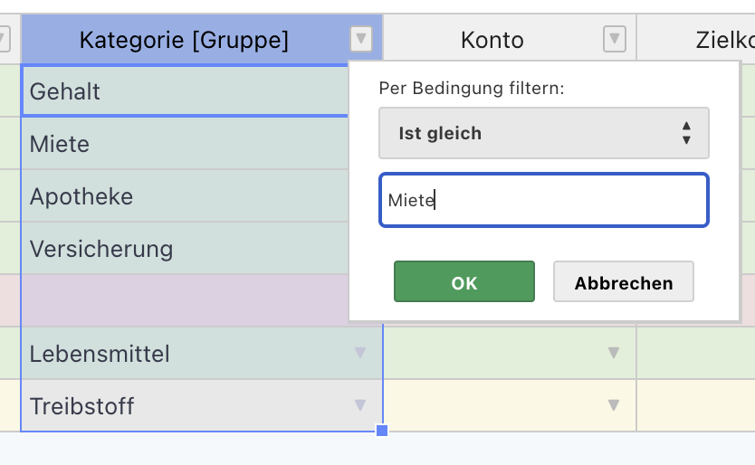
Task: Open the Konto column filter arrow
Action: coord(615,39)
